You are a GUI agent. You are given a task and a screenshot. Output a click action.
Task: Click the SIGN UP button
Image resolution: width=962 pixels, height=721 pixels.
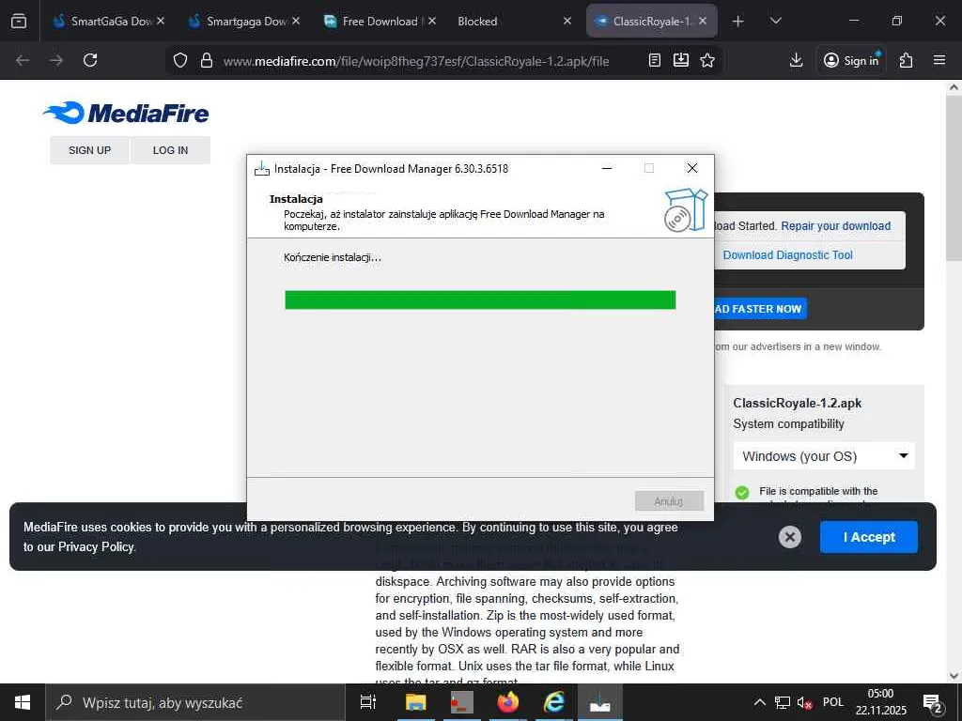pyautogui.click(x=89, y=150)
